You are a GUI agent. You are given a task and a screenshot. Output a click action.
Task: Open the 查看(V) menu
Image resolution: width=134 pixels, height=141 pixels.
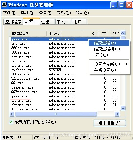(46, 13)
